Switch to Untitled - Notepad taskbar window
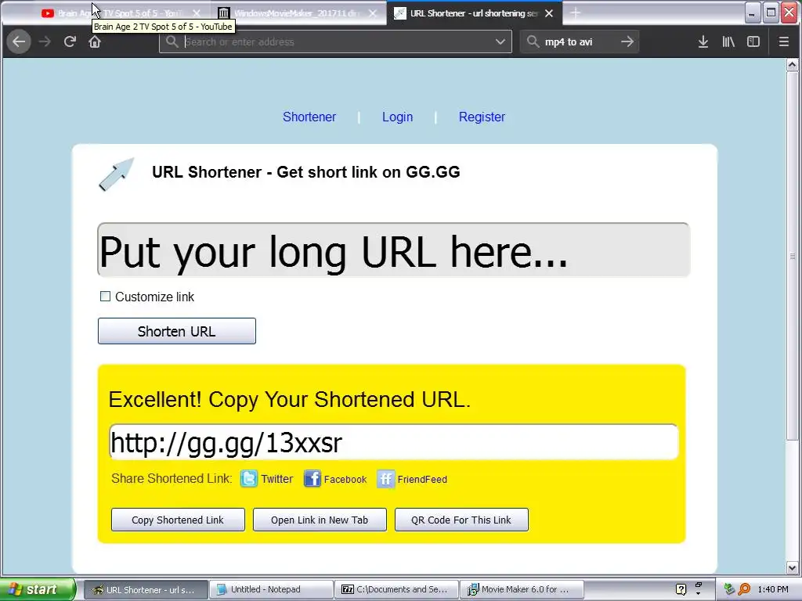This screenshot has width=802, height=601. (x=271, y=590)
